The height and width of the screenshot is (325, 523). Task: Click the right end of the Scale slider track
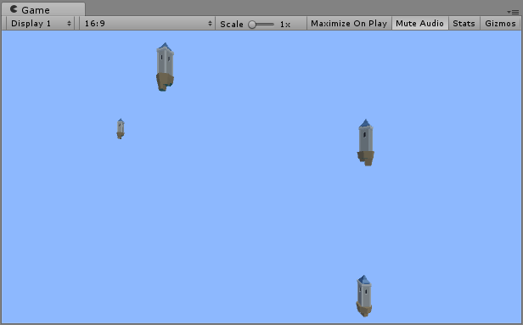coord(273,25)
